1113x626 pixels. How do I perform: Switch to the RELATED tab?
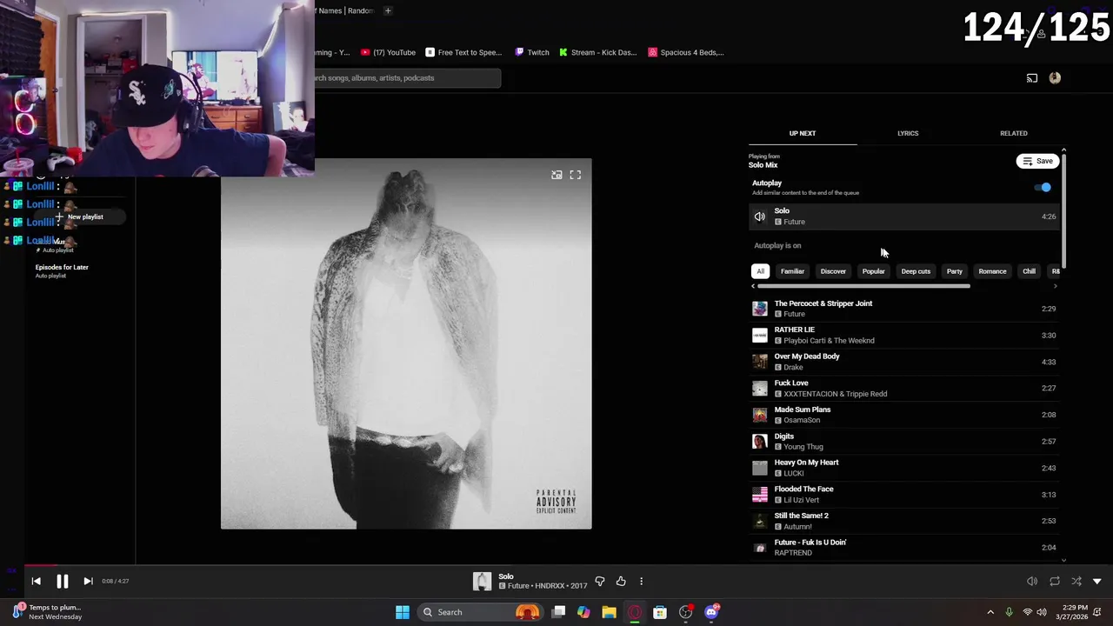(x=1014, y=133)
